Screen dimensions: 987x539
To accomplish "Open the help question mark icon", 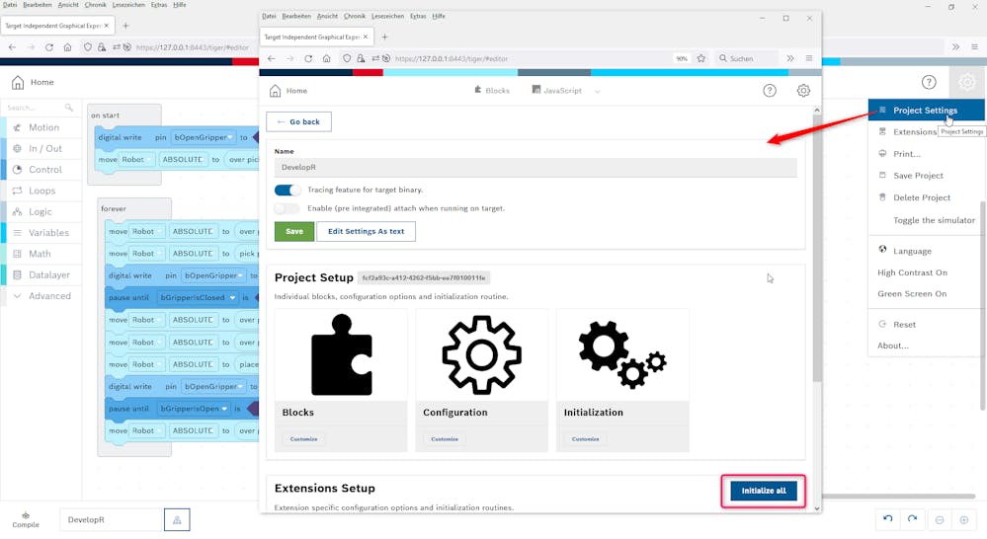I will click(770, 91).
